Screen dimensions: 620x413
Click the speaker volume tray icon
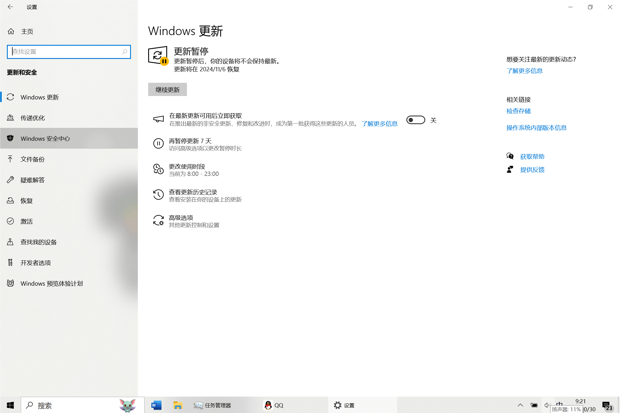(x=546, y=405)
